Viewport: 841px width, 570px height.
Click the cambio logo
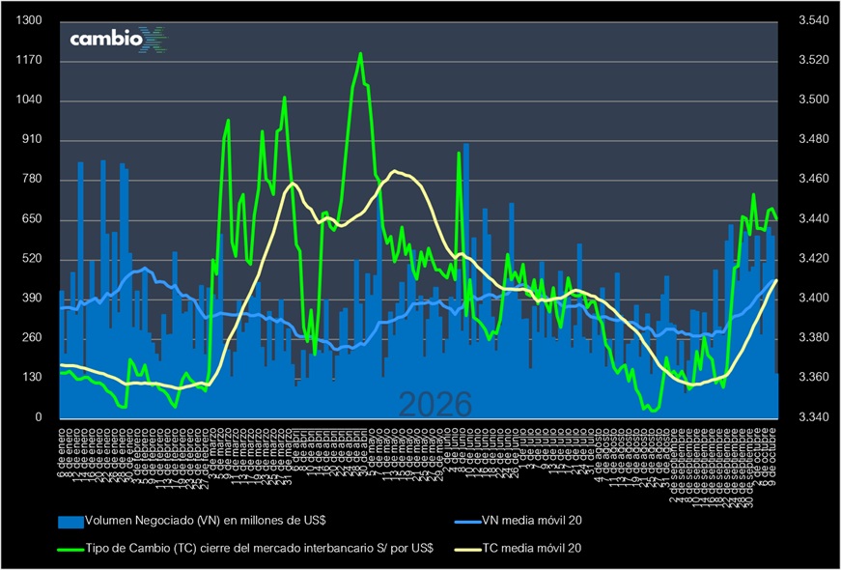point(119,40)
